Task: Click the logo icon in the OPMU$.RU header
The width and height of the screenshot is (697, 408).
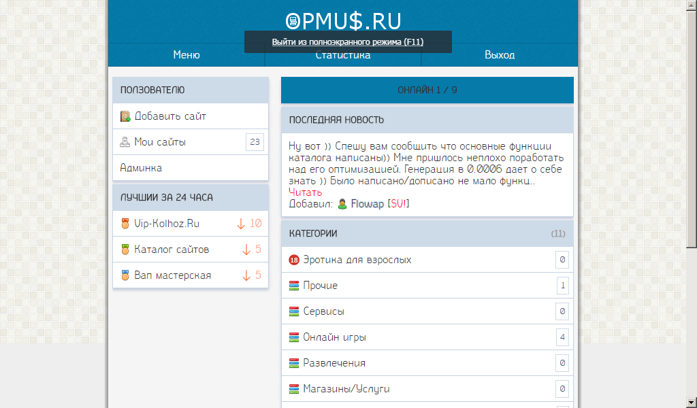Action: point(293,22)
